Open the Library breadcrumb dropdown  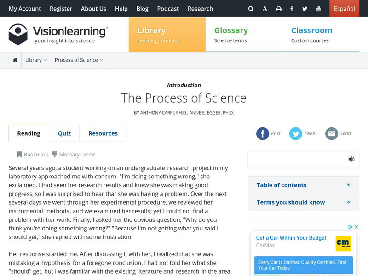point(36,60)
